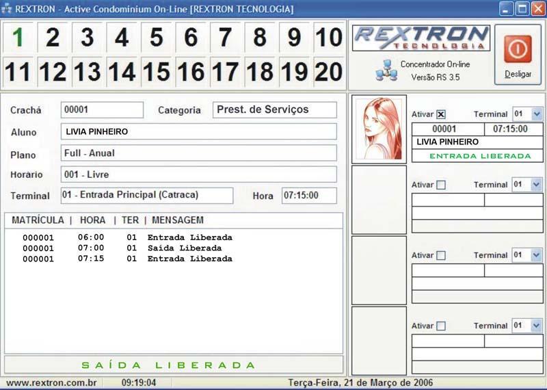Click www.rextron.com.br in status bar
Screen dimensions: 547x390
pos(52,382)
